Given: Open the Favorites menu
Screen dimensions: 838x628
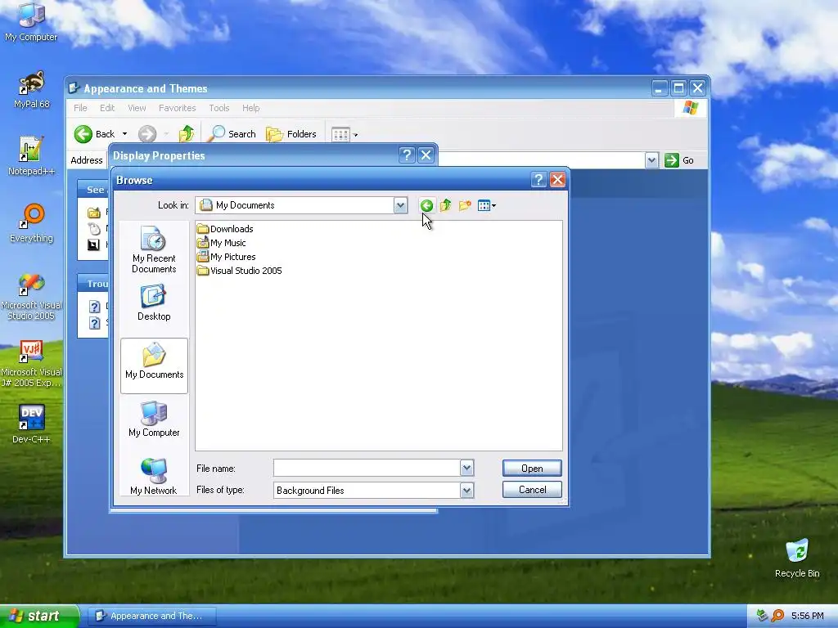Looking at the screenshot, I should tap(178, 108).
